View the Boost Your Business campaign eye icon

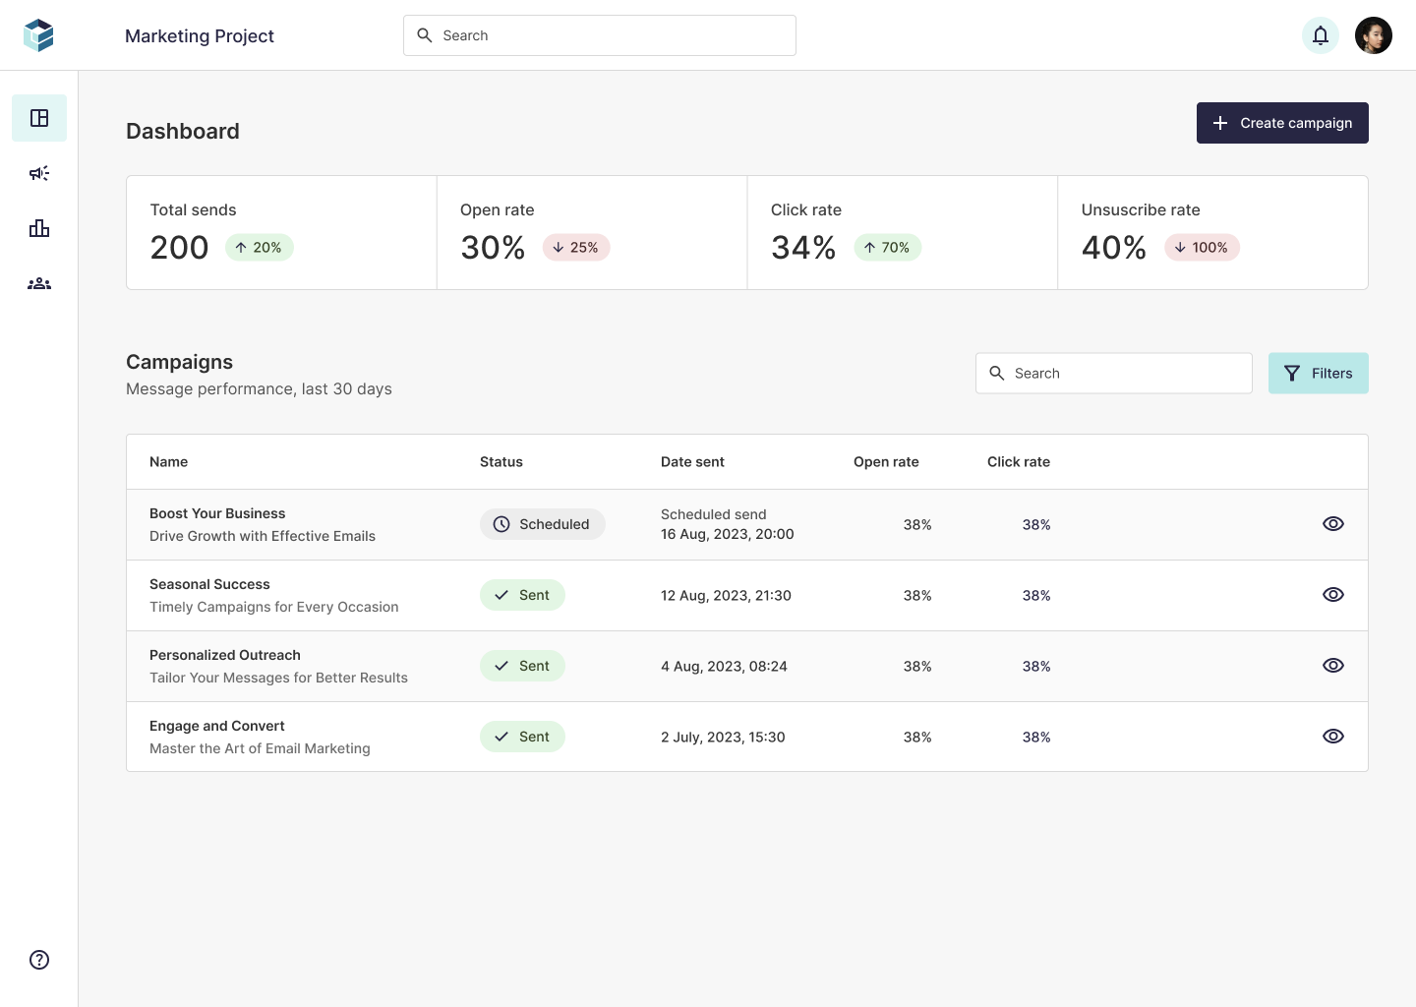1332,524
